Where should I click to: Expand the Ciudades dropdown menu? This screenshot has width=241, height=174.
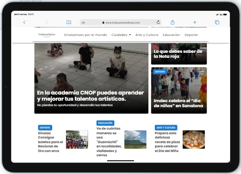coord(121,35)
